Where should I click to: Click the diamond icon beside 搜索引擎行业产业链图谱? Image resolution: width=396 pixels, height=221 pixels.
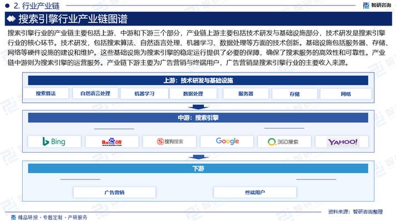coord(11,19)
